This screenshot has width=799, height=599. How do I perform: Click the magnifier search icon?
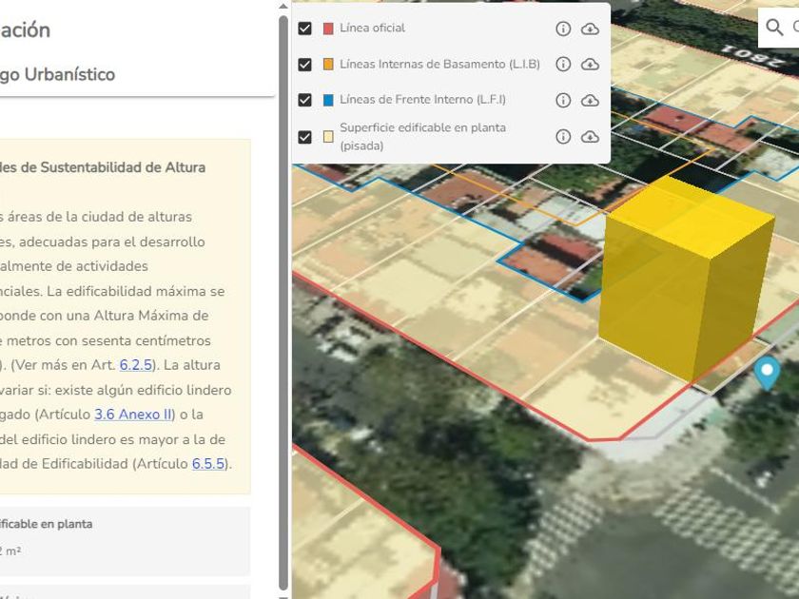(x=775, y=28)
